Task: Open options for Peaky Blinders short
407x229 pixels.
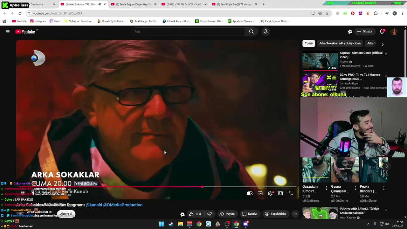Action: [384, 188]
